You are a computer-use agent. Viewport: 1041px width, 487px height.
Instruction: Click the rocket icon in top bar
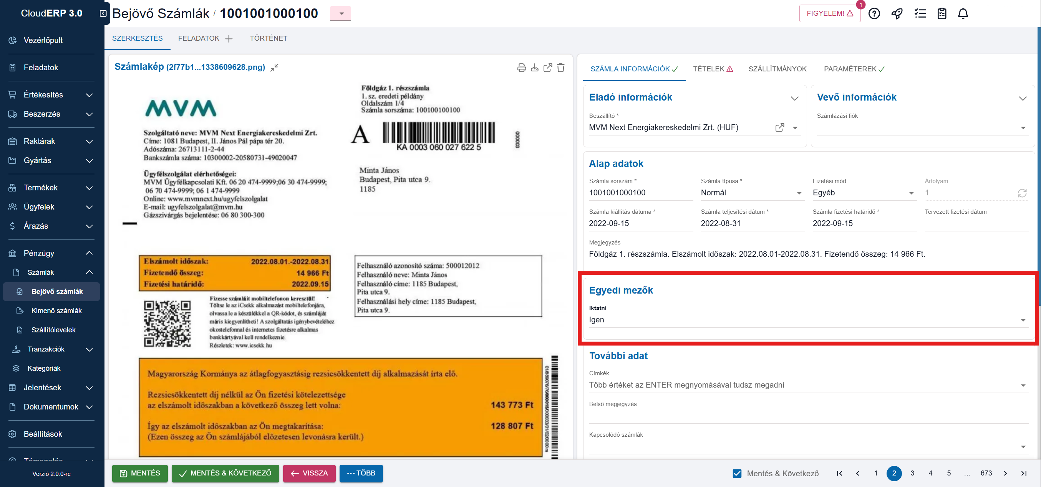(897, 14)
